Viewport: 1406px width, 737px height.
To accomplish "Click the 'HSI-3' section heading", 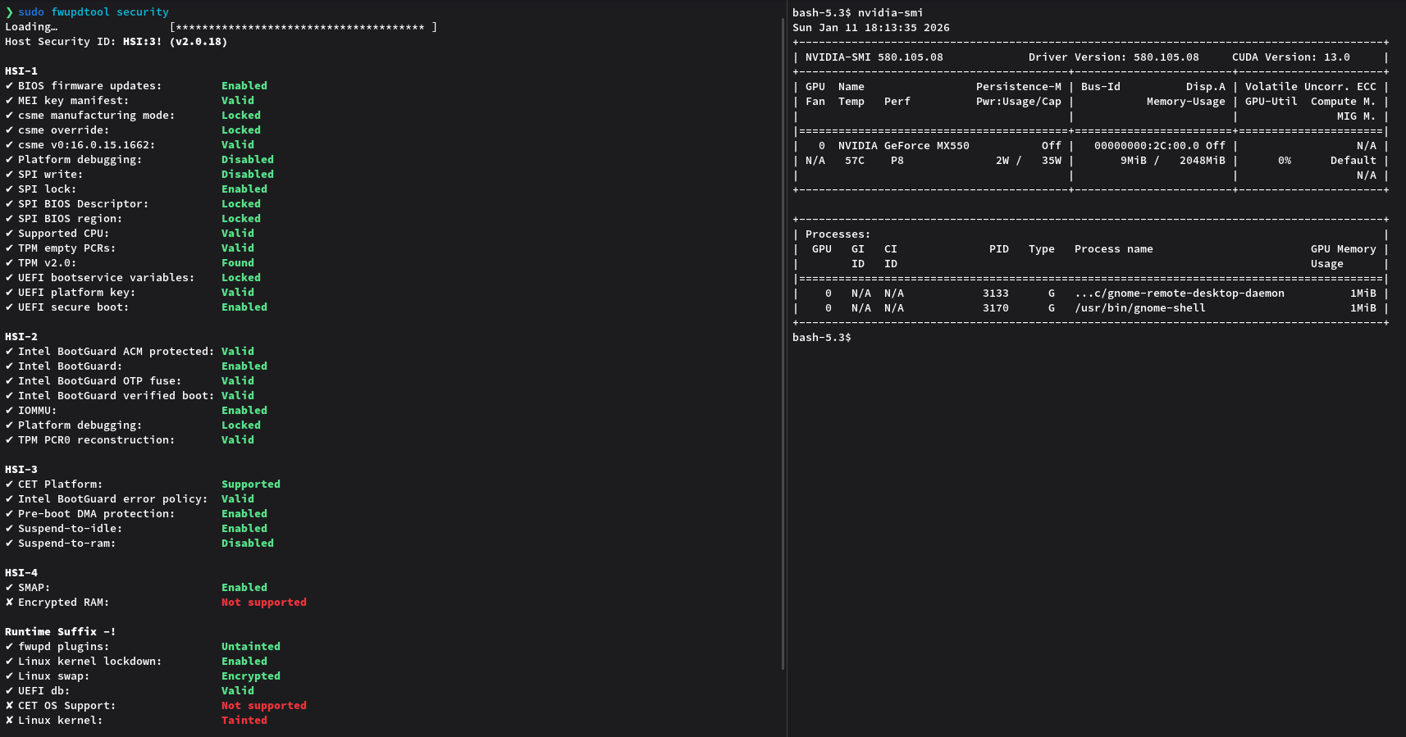I will click(21, 470).
